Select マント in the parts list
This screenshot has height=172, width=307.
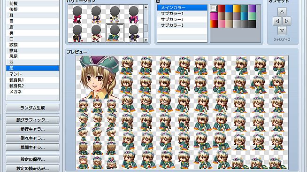pos(32,74)
